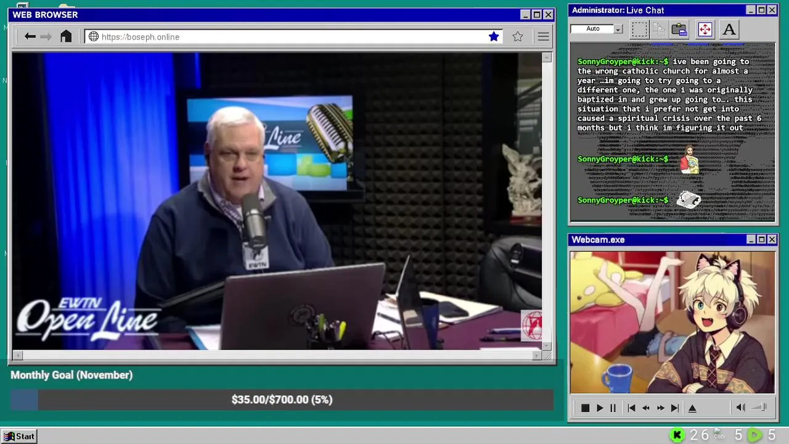Click the Jesus emote in chat
789x444 pixels.
click(690, 160)
